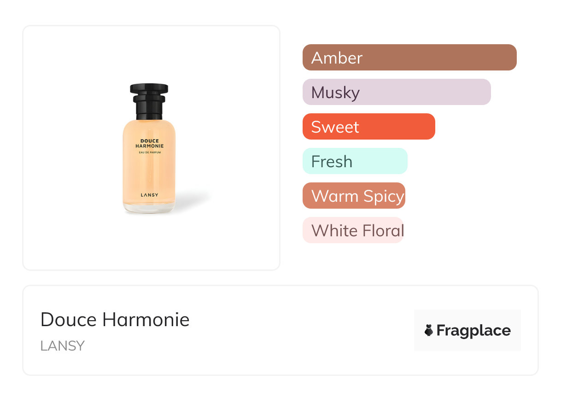This screenshot has width=561, height=398.
Task: Click the clear glass base of the bottle
Action: (149, 209)
